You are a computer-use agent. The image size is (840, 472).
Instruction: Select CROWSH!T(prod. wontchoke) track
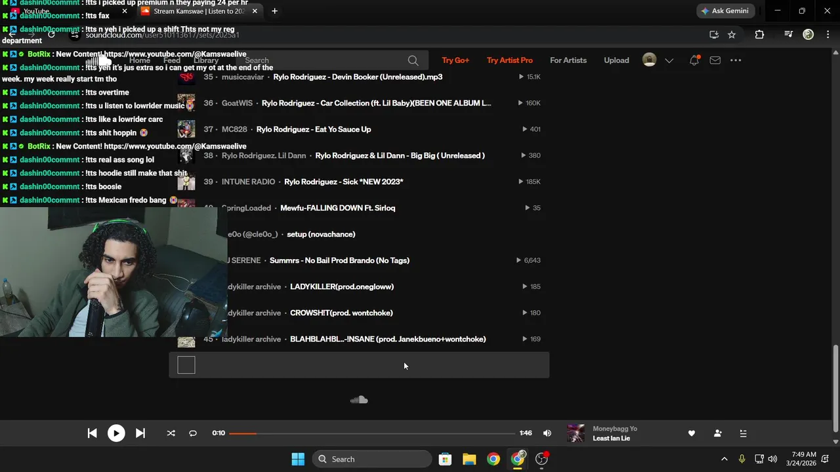[341, 313]
